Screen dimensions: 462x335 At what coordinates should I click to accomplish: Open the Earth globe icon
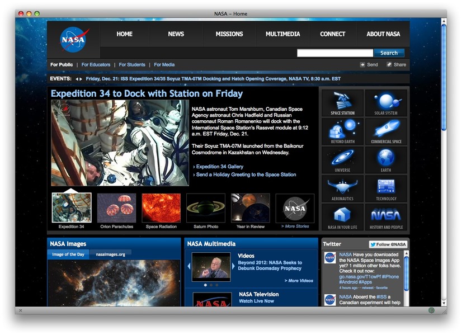(386, 160)
